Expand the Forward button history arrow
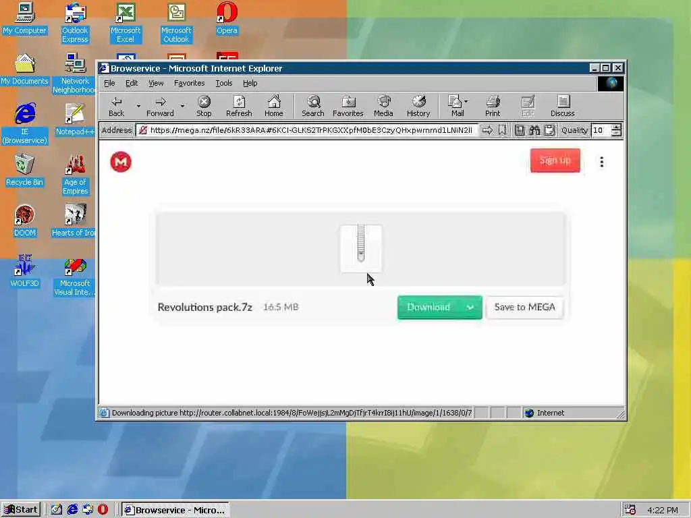 [182, 106]
